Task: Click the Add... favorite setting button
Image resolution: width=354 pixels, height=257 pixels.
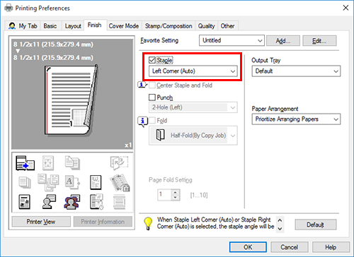Action: click(x=283, y=41)
